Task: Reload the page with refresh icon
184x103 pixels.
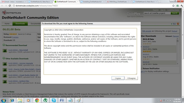Action: coord(10,6)
